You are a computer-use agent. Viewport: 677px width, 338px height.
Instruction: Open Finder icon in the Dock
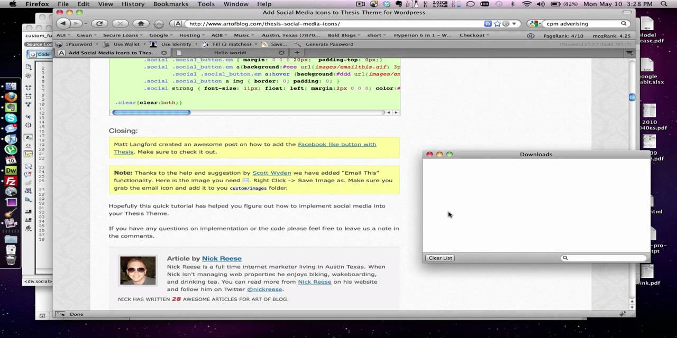[11, 86]
